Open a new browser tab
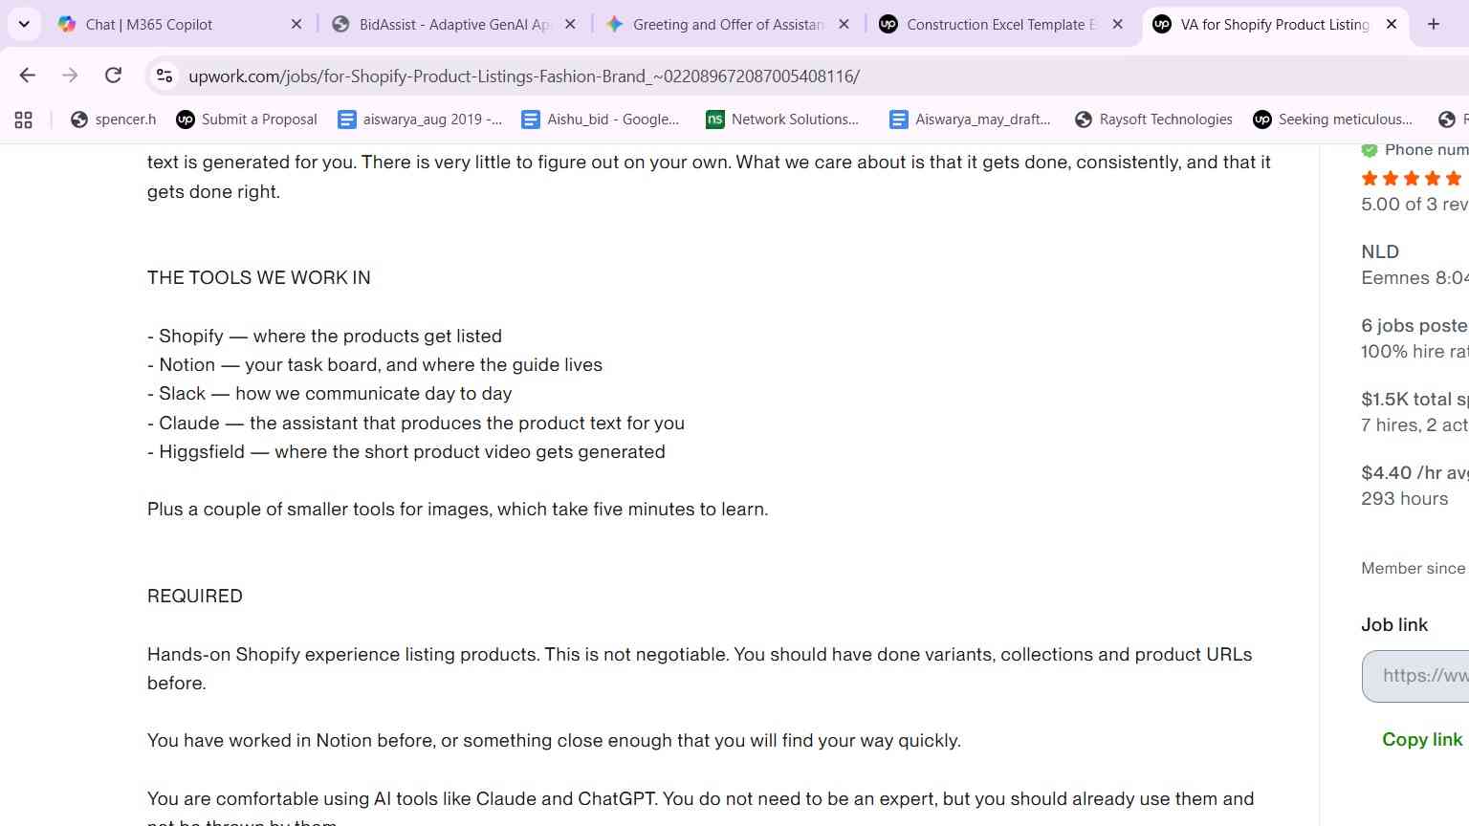The height and width of the screenshot is (826, 1469). (x=1433, y=24)
